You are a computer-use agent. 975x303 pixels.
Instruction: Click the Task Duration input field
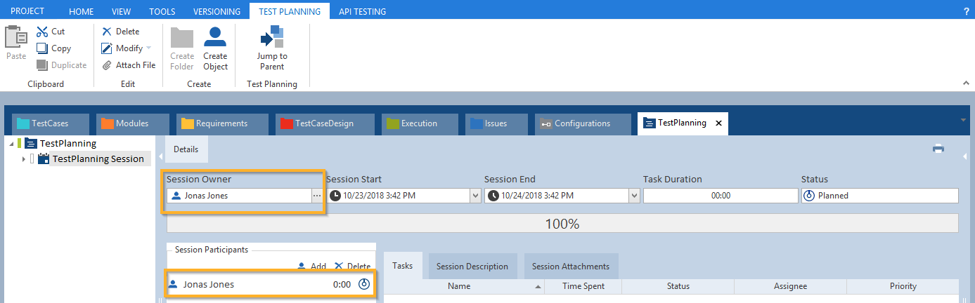(721, 196)
